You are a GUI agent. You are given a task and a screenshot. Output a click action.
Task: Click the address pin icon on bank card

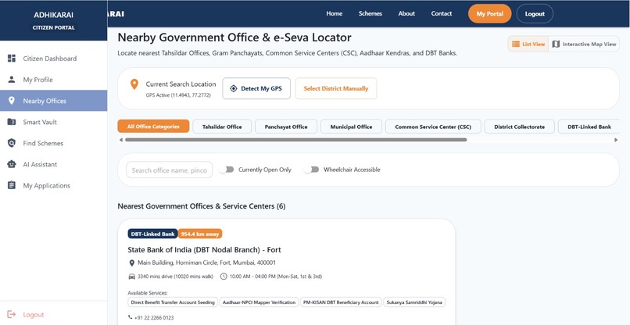tap(131, 263)
